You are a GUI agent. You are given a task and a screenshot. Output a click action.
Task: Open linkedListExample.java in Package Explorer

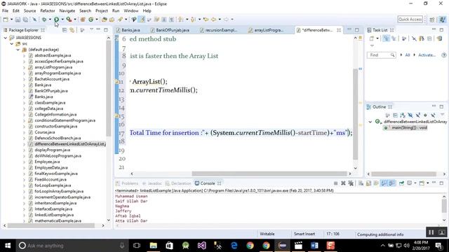coord(54,215)
